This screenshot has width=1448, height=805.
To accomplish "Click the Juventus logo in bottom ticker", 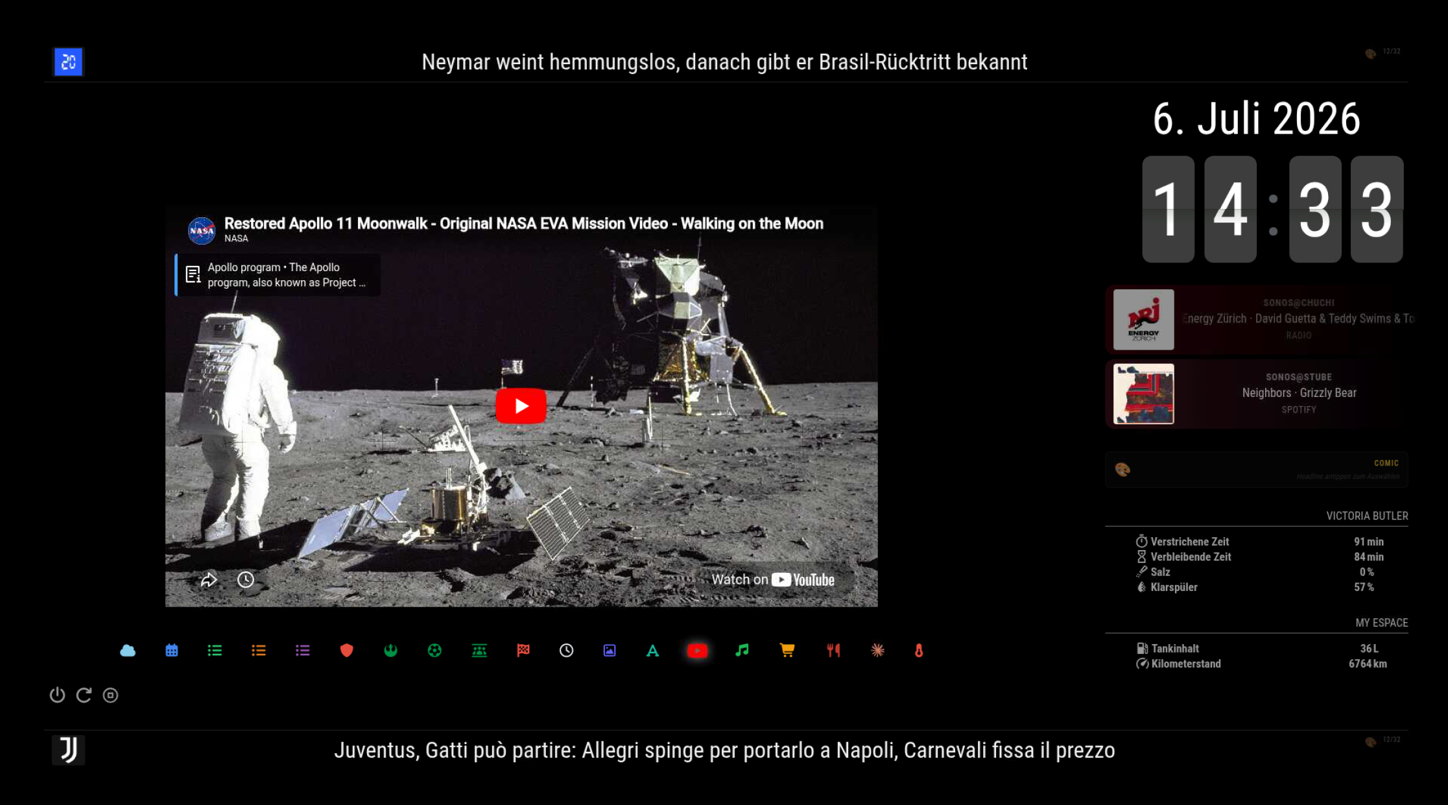I will pos(68,750).
